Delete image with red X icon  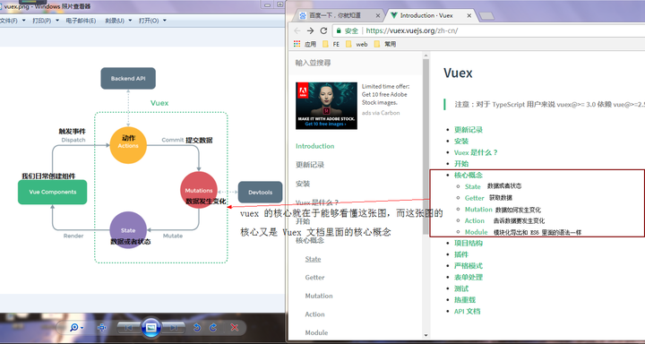(x=235, y=328)
